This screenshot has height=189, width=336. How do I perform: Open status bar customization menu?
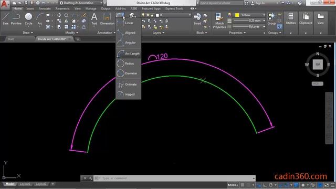pyautogui.click(x=333, y=185)
